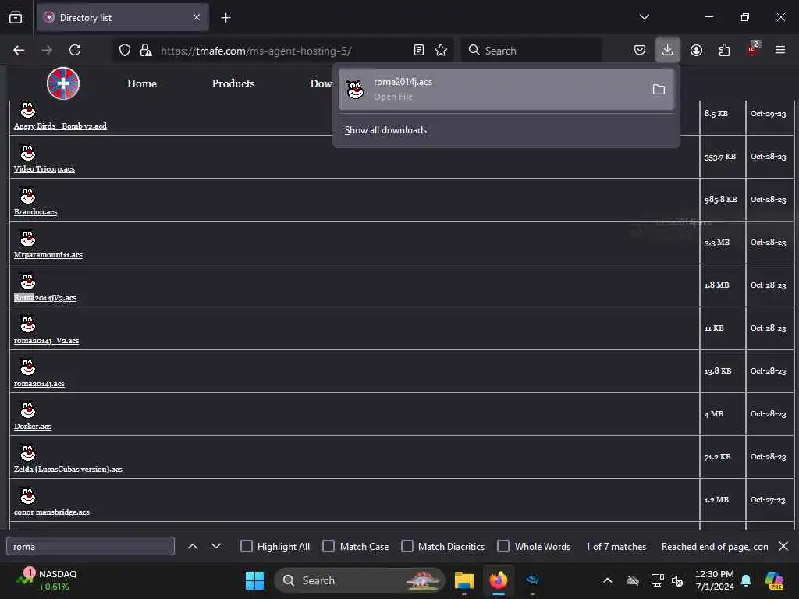Open the Products menu item
This screenshot has width=799, height=599.
pos(233,83)
